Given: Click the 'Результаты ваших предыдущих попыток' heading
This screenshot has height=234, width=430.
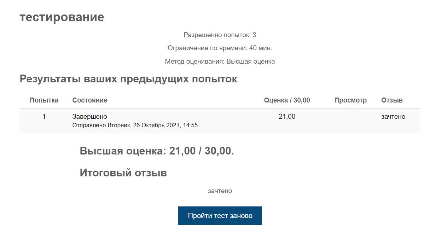Looking at the screenshot, I should (128, 79).
